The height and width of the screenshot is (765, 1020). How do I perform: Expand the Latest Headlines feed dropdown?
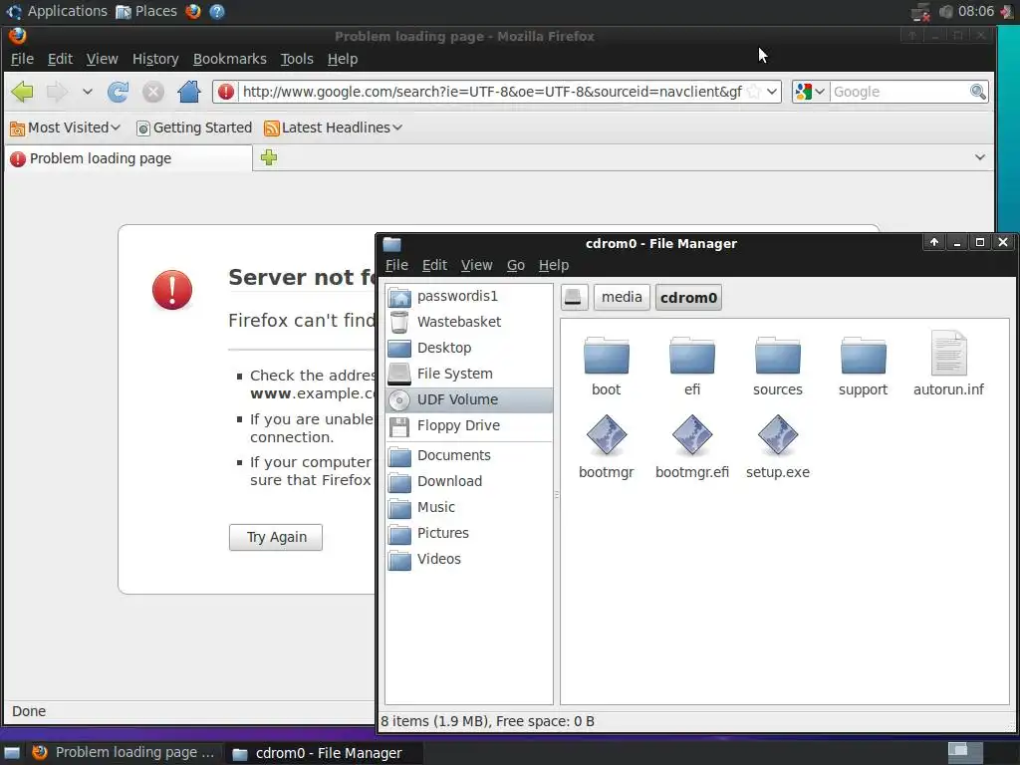(x=333, y=127)
